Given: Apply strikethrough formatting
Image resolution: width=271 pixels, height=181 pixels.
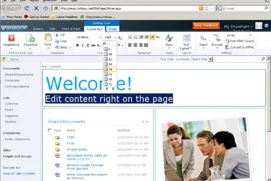Looking at the screenshot, I should (93, 45).
